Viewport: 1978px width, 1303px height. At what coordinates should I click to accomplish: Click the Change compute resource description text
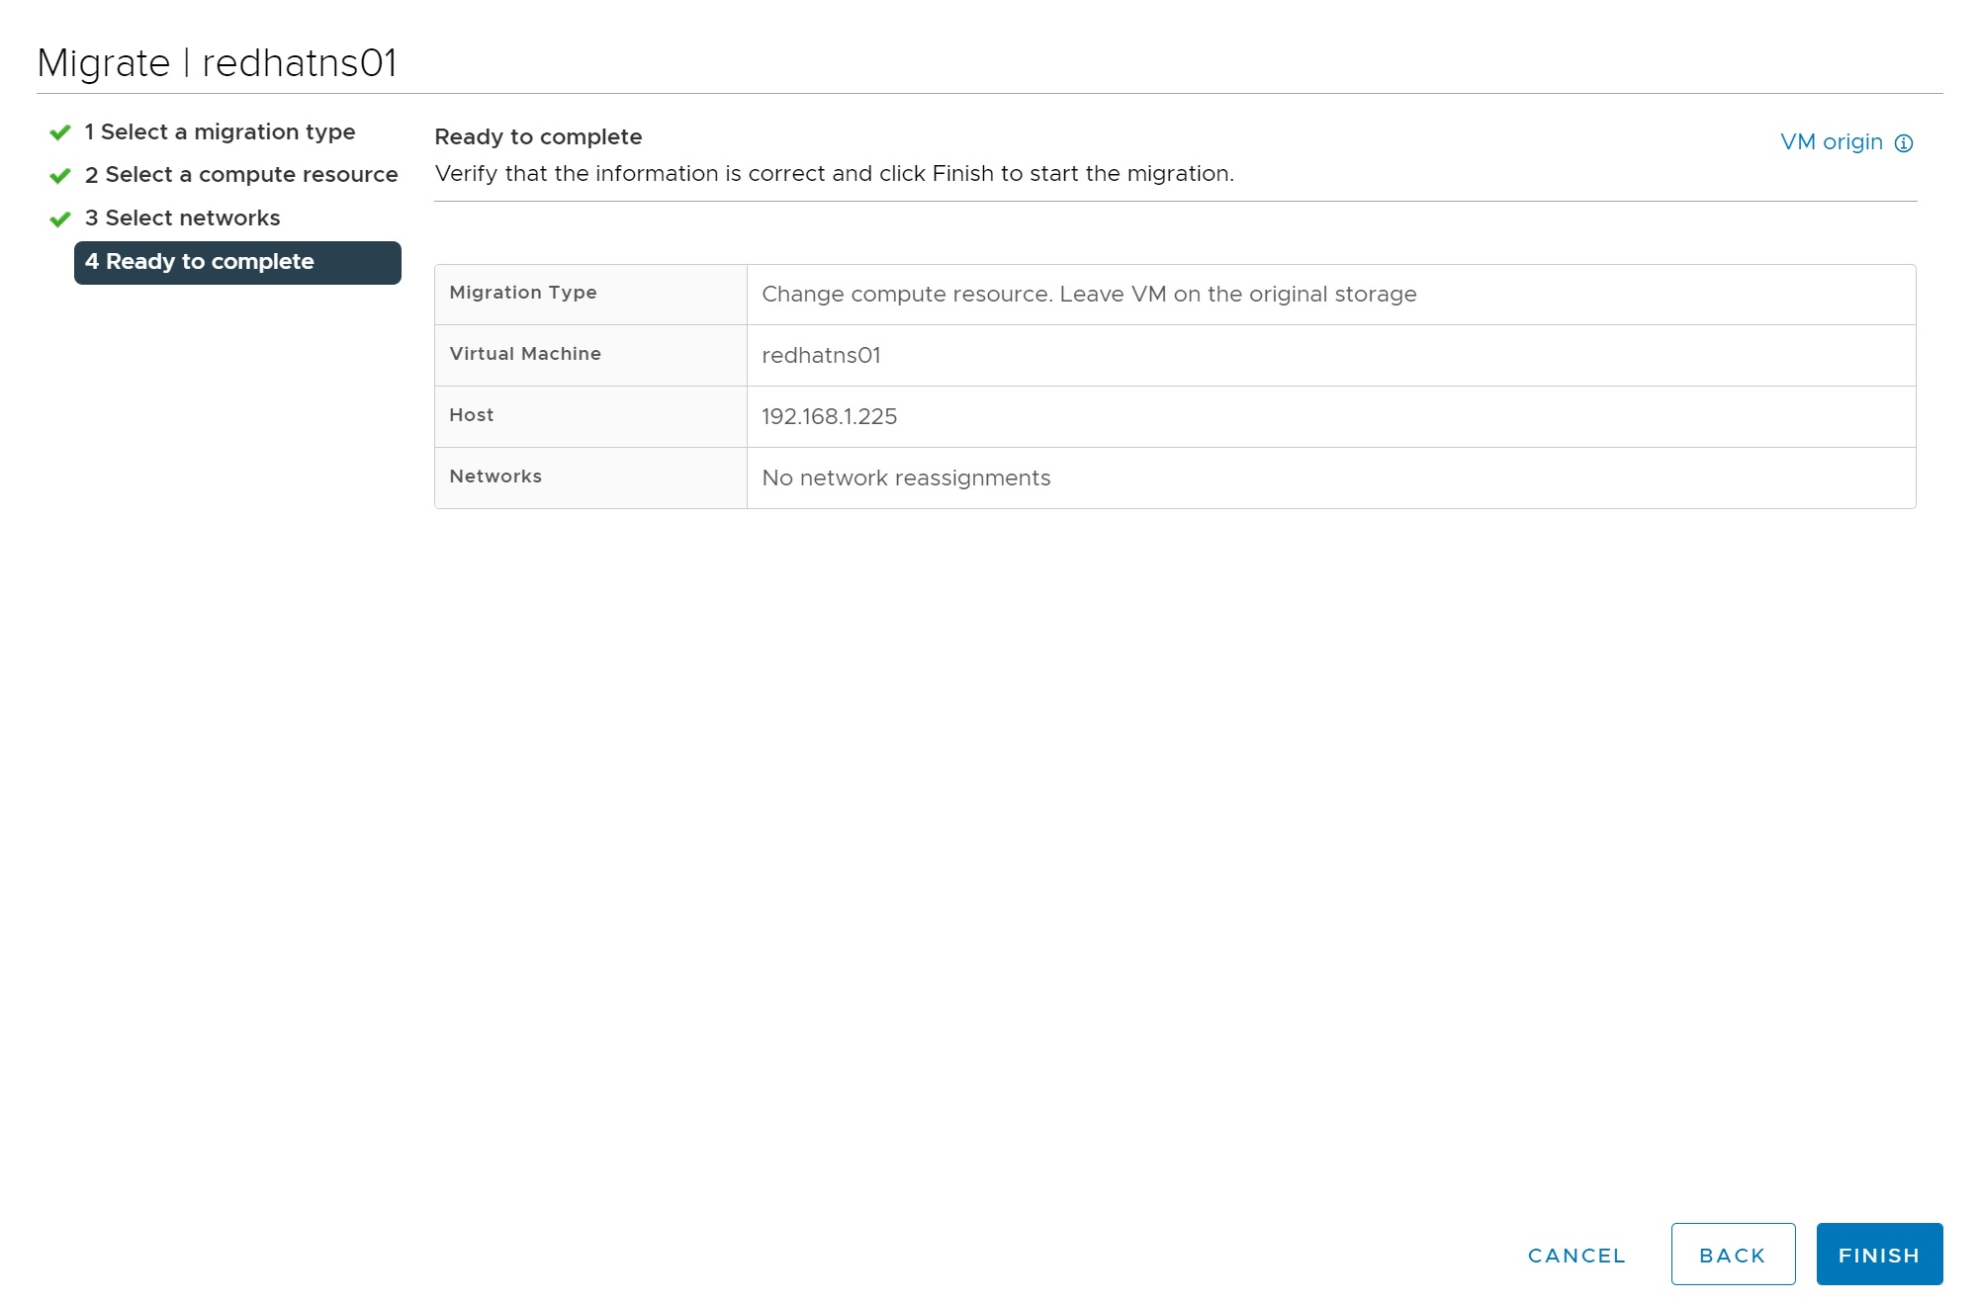point(1088,295)
